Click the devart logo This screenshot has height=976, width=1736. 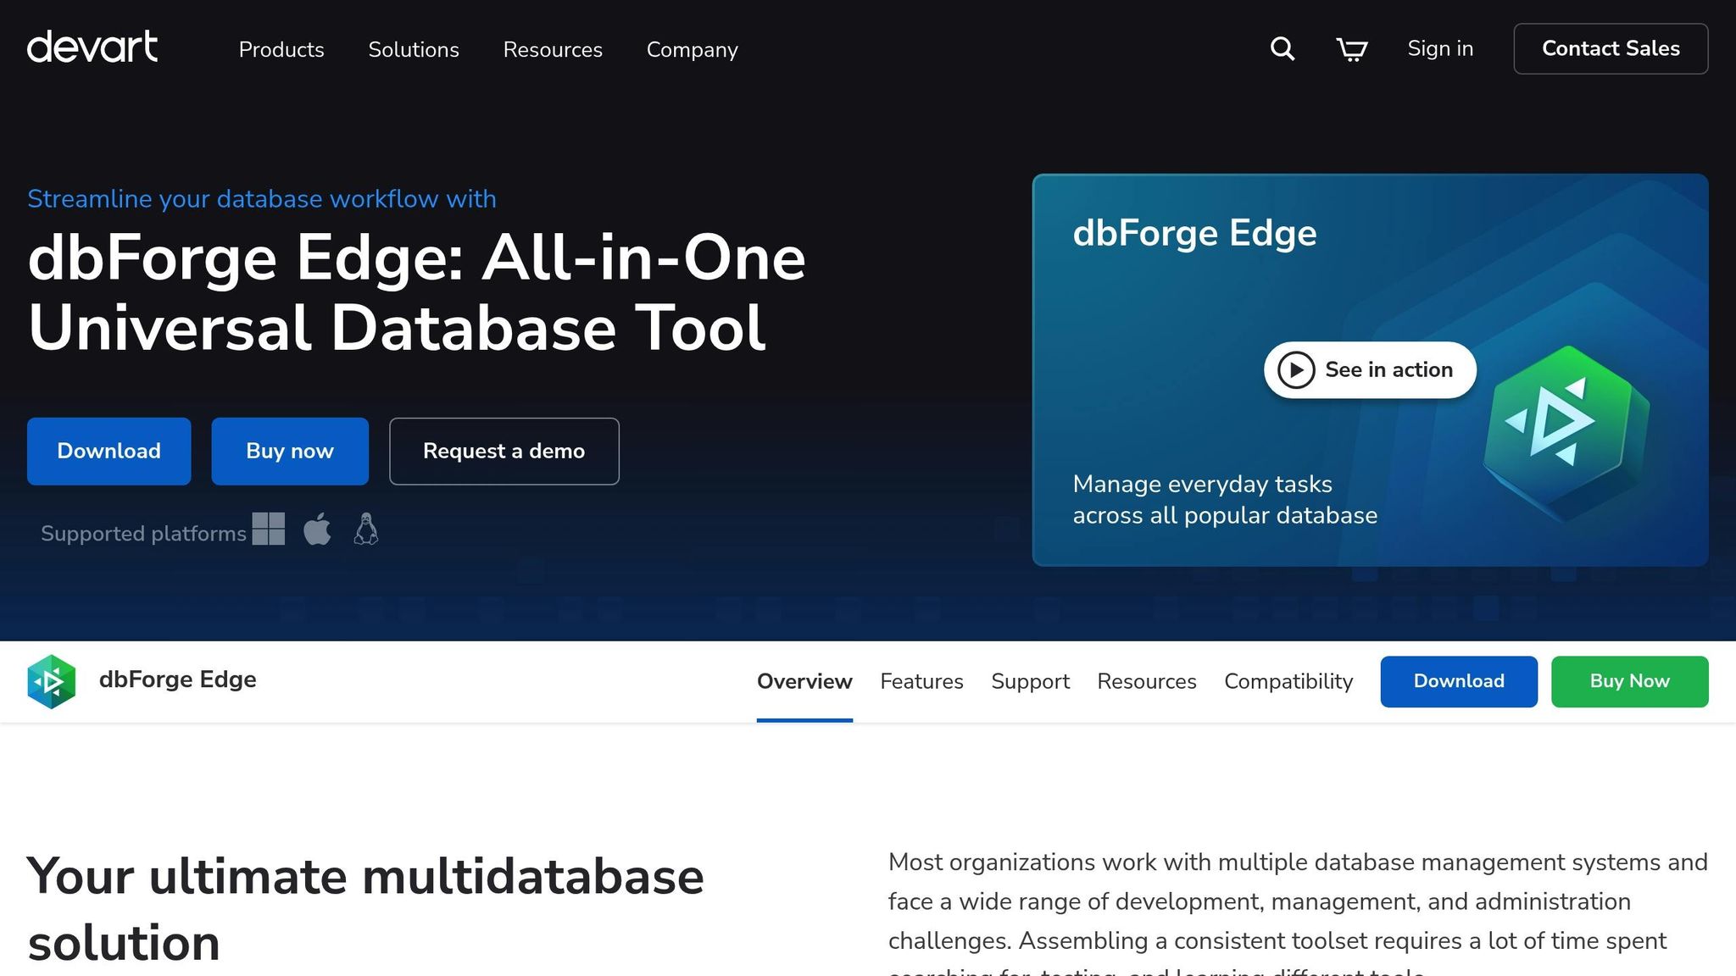pos(92,47)
